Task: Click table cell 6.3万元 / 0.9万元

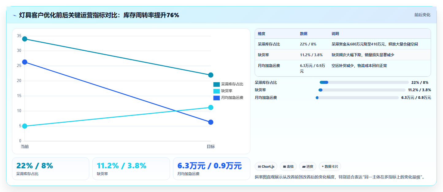Action: (313, 68)
